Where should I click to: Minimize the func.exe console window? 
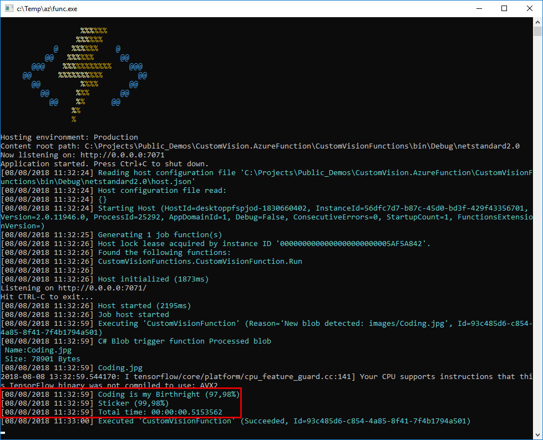tap(479, 8)
